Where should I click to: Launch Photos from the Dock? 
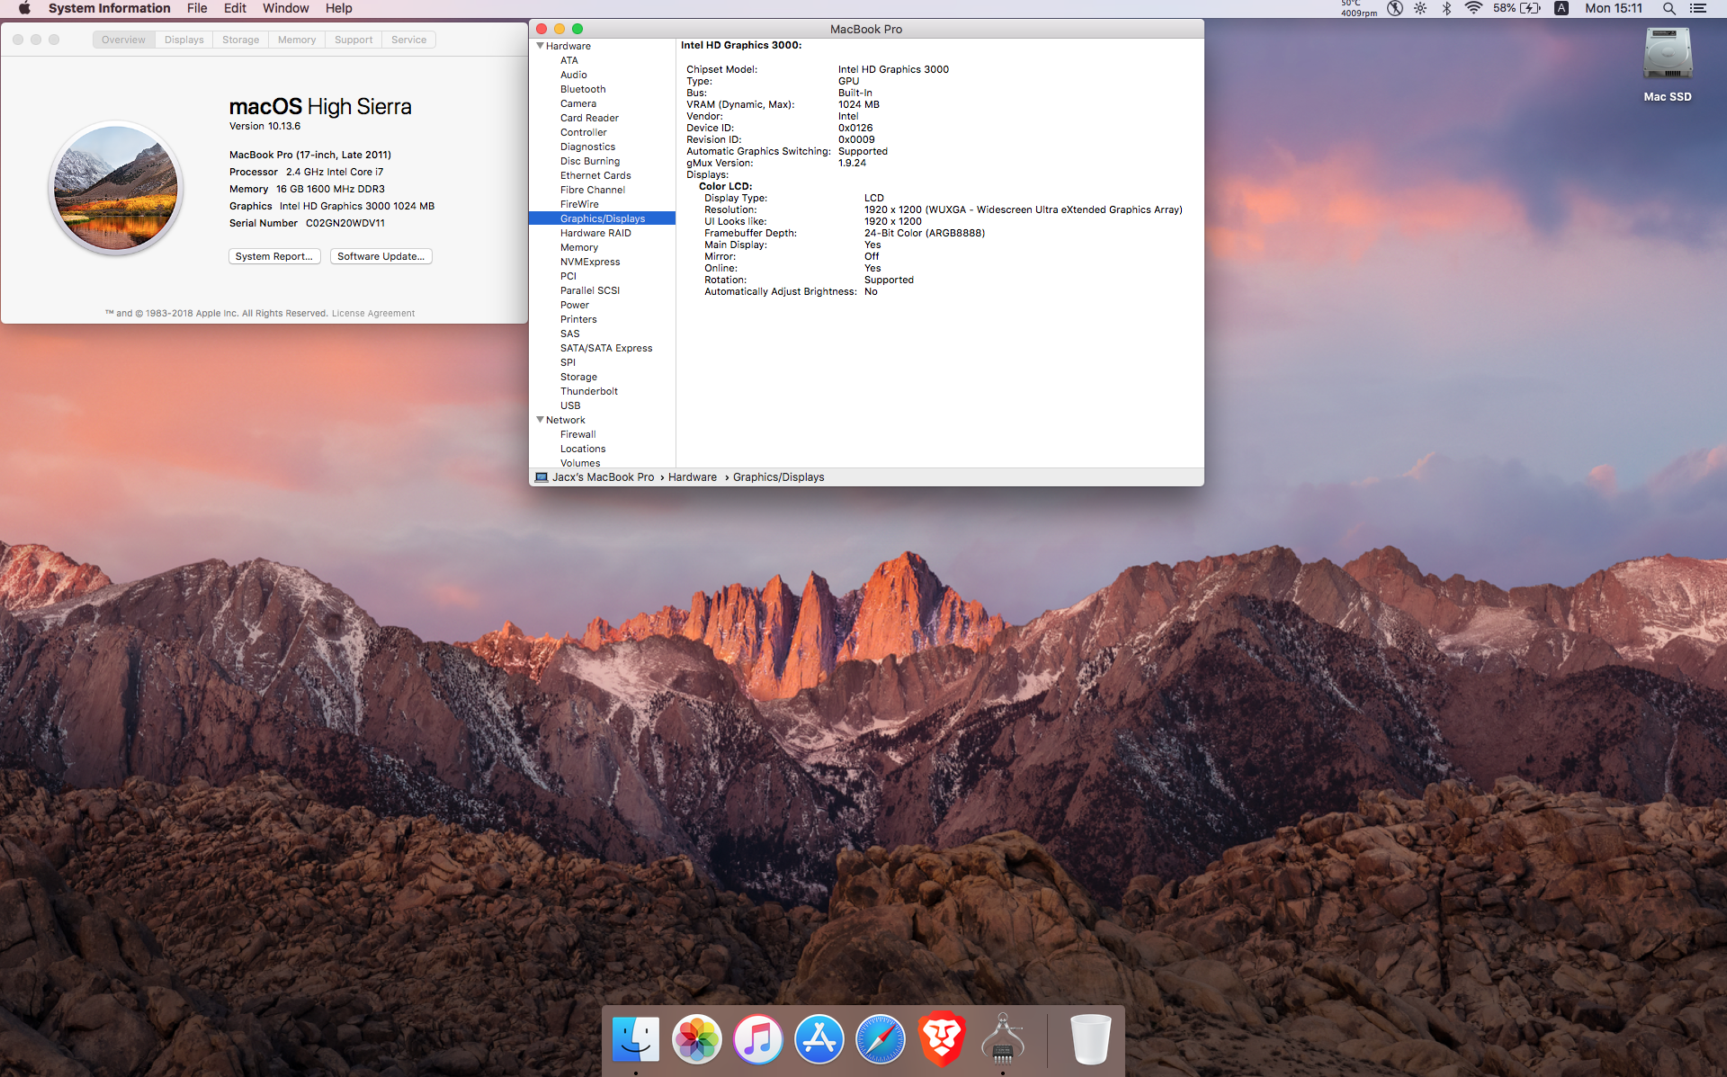coord(697,1039)
